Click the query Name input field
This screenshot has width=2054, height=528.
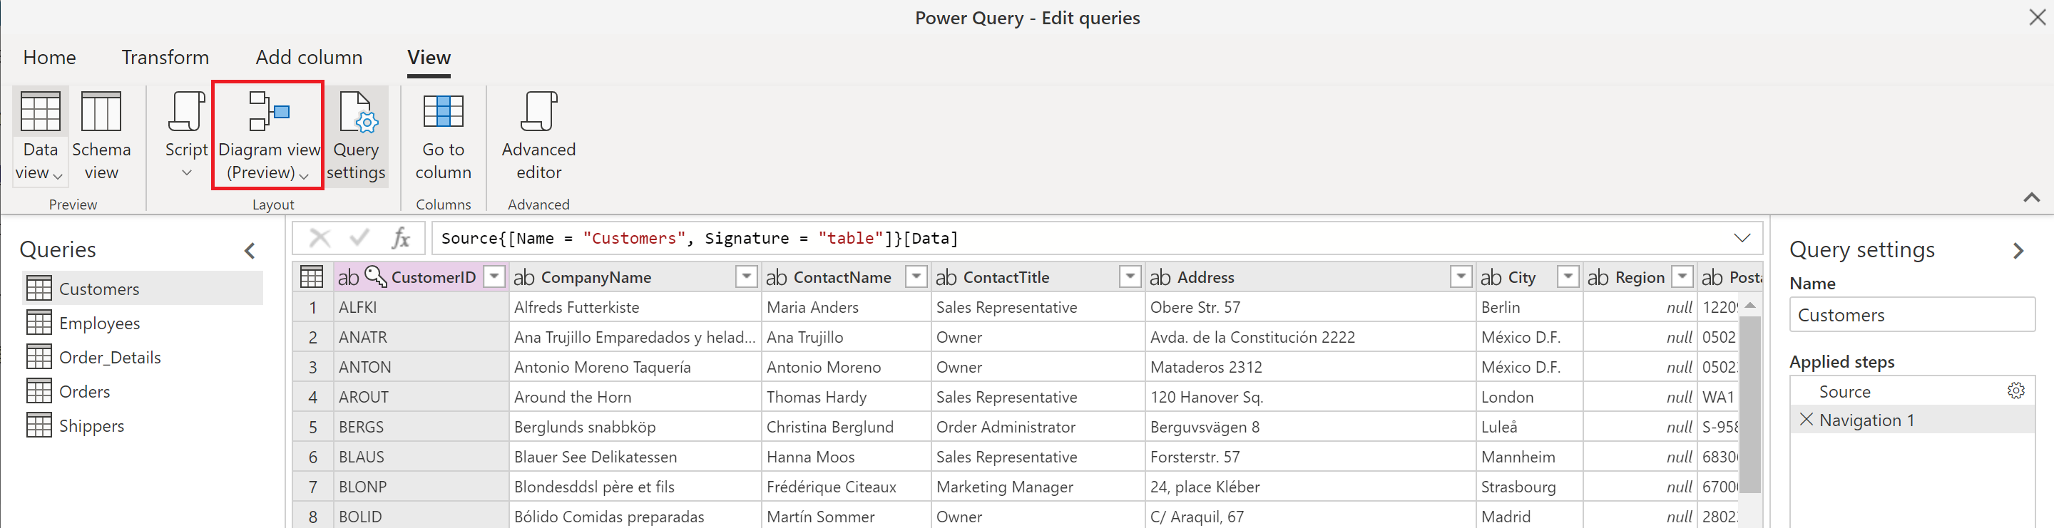pos(1911,316)
